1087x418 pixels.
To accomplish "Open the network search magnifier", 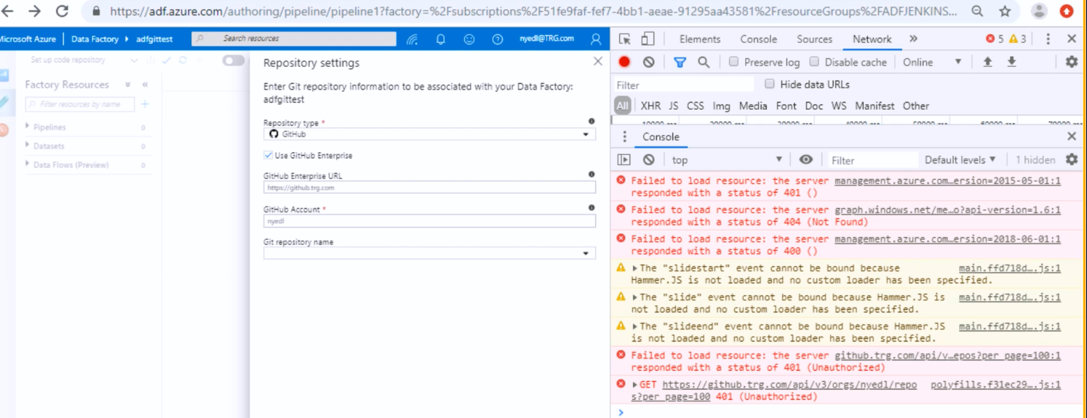I will [704, 62].
